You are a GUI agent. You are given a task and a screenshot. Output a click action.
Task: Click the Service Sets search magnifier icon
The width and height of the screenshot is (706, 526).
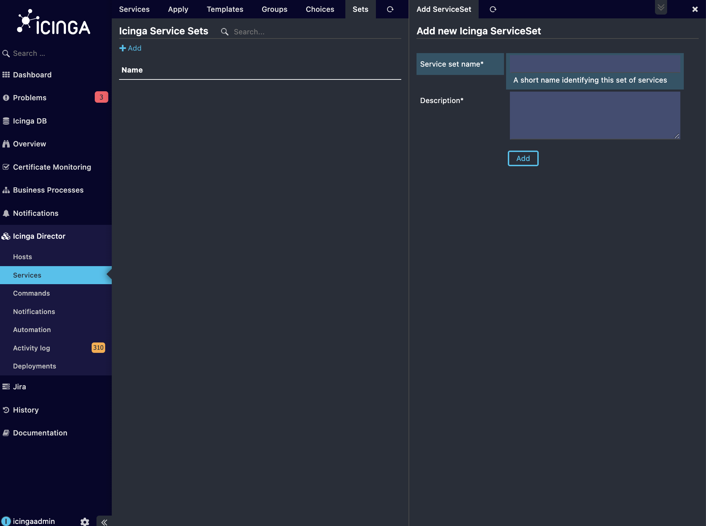[x=225, y=32]
